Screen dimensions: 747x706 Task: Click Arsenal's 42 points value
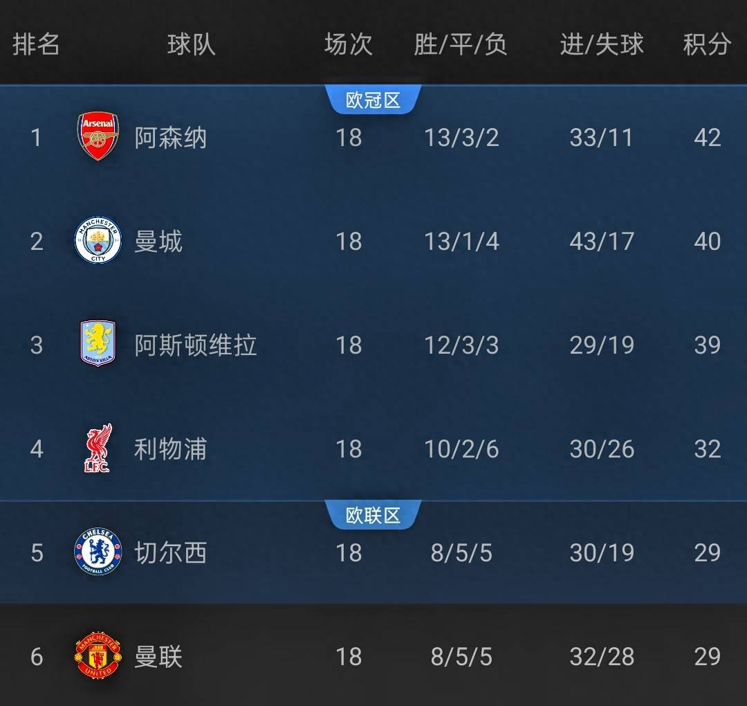coord(707,138)
